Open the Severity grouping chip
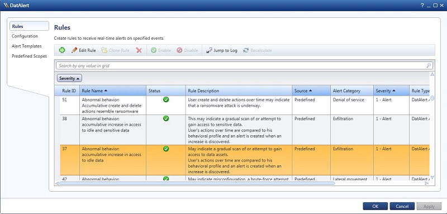447x214 pixels. [x=69, y=78]
